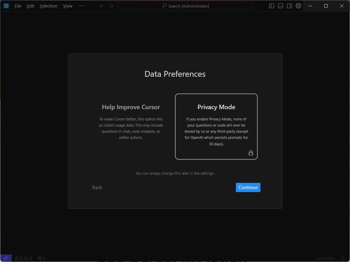The height and width of the screenshot is (262, 350).
Task: Go back with the left arrow
Action: point(102,6)
